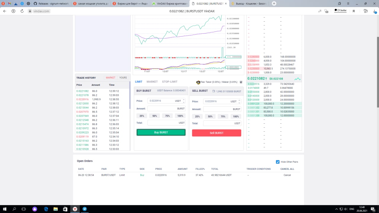Image resolution: width=379 pixels, height=213 pixels.
Task: Open the green price trend chart icon
Action: click(x=297, y=79)
